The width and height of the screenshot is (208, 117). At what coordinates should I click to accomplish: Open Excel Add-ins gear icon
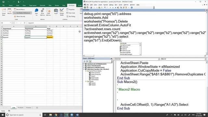point(42,12)
